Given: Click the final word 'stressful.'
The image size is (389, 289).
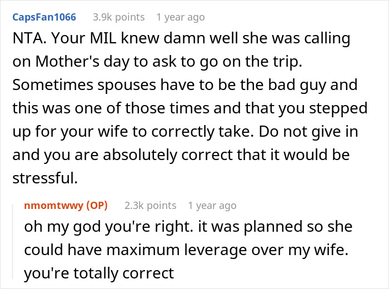Looking at the screenshot, I should point(45,178).
